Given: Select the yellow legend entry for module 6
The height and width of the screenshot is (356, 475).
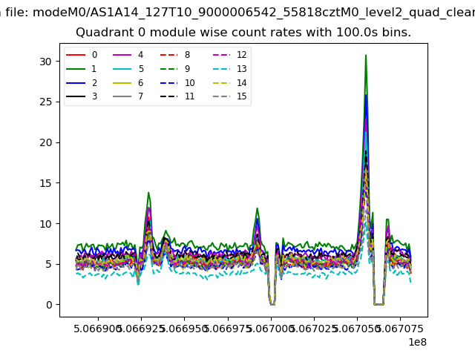Looking at the screenshot, I should (x=123, y=83).
